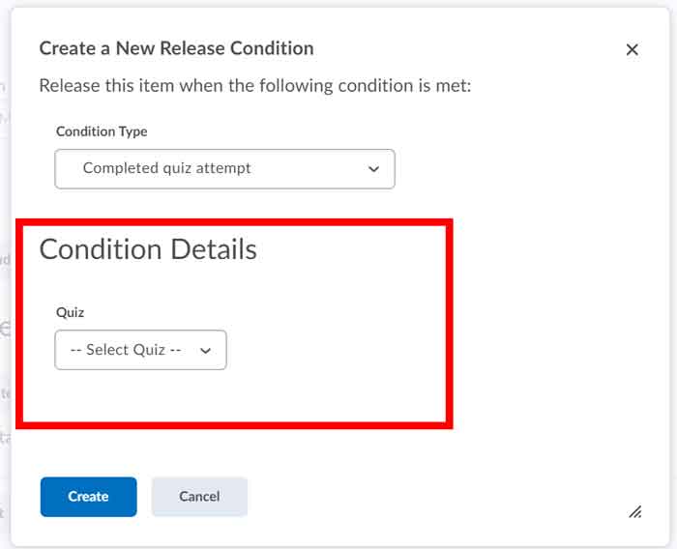Image resolution: width=677 pixels, height=549 pixels.
Task: Click the Release this item instruction text
Action: (254, 86)
